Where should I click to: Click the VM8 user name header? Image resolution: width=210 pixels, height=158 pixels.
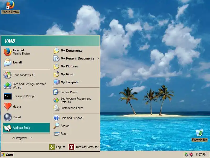10,41
